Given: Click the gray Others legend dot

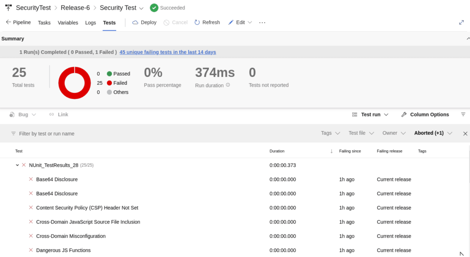Looking at the screenshot, I should point(109,92).
